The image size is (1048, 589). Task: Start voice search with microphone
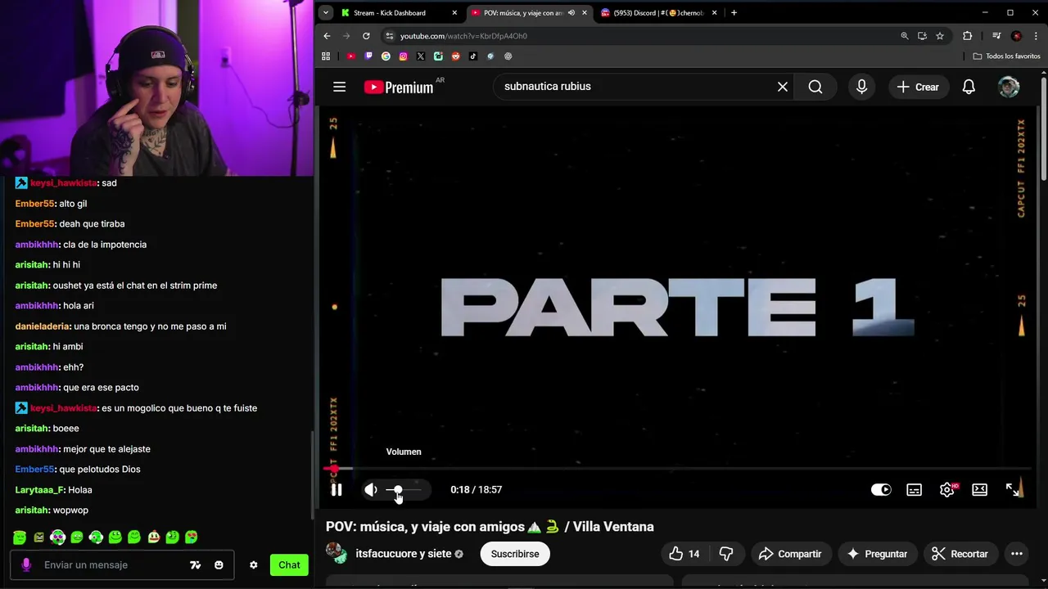click(861, 87)
